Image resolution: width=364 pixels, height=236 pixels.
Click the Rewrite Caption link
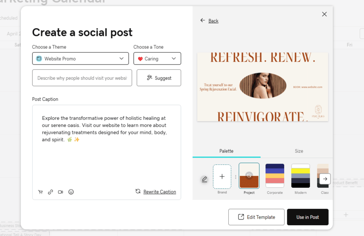pyautogui.click(x=160, y=192)
